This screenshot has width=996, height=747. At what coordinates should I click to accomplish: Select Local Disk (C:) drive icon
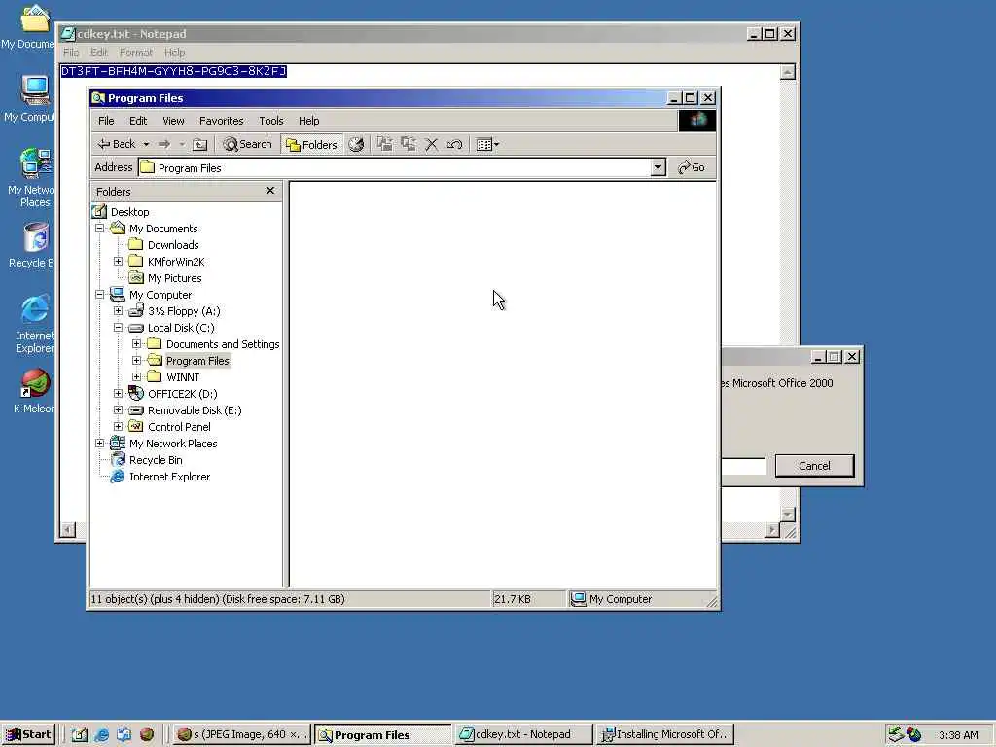point(136,328)
